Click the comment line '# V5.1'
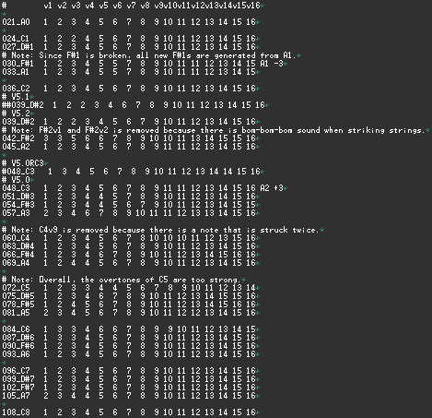This screenshot has height=418, width=432. [16, 97]
